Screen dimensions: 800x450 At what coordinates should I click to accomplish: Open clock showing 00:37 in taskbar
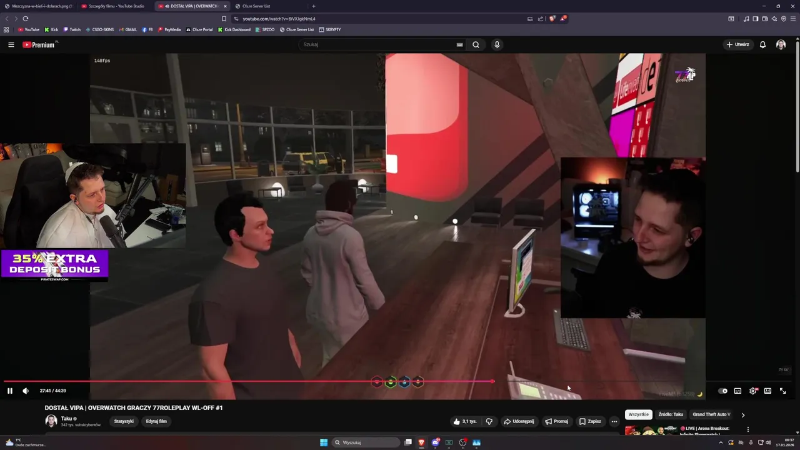click(785, 442)
